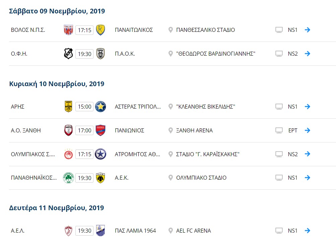Click the Πανιώνιος red-blue crest
The width and height of the screenshot is (336, 240).
pyautogui.click(x=100, y=130)
